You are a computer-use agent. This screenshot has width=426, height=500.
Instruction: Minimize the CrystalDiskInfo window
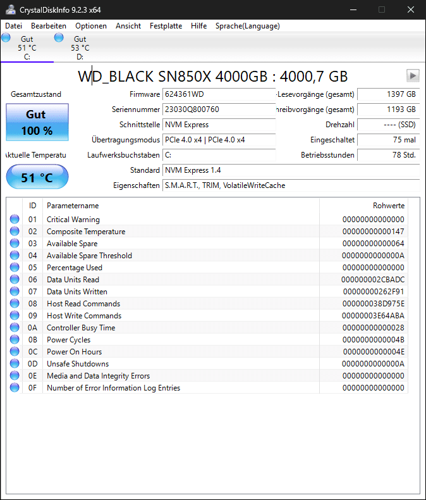pos(353,9)
